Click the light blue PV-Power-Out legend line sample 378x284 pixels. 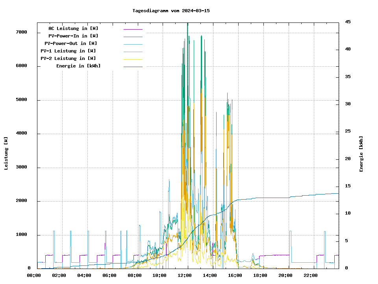[133, 44]
